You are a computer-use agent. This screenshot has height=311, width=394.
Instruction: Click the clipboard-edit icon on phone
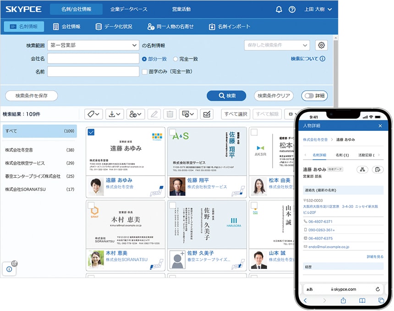pos(378,170)
